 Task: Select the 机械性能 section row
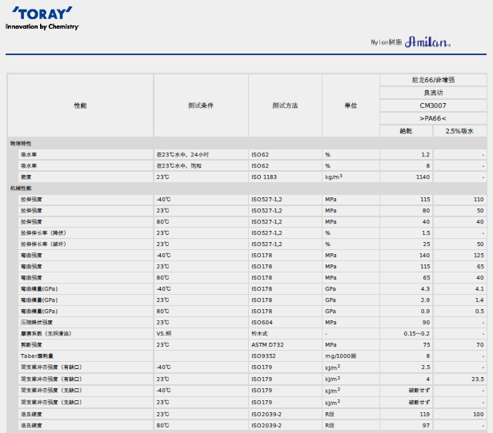point(21,188)
